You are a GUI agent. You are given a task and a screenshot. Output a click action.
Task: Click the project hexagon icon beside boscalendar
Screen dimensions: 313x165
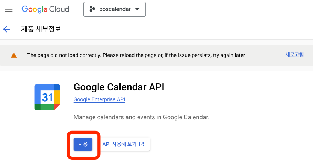(92, 9)
